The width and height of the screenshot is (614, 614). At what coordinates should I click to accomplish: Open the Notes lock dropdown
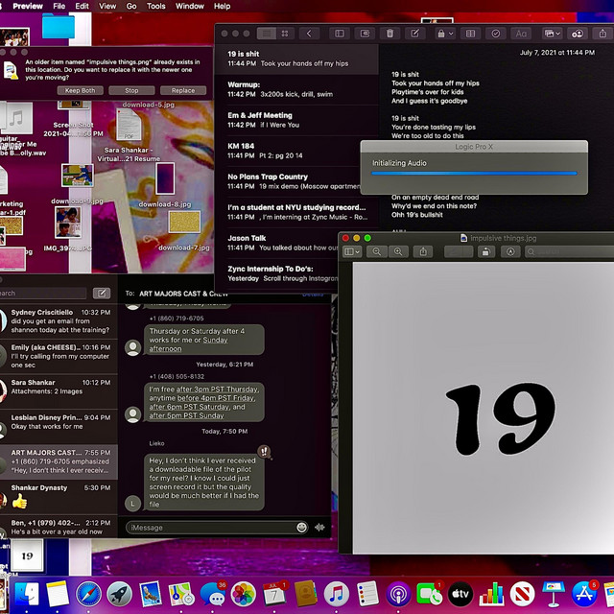point(444,33)
